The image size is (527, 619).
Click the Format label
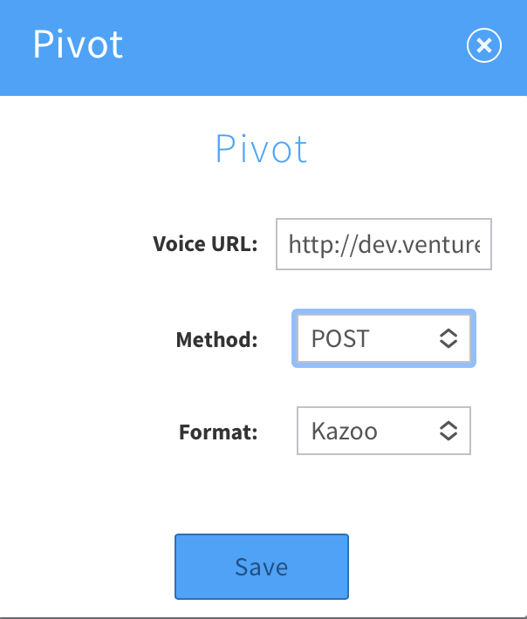tap(218, 432)
